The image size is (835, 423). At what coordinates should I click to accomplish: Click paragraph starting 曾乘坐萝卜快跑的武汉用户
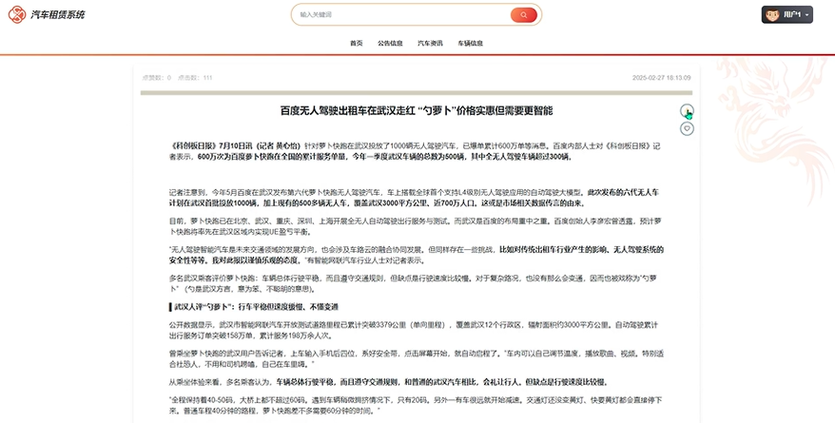417,359
